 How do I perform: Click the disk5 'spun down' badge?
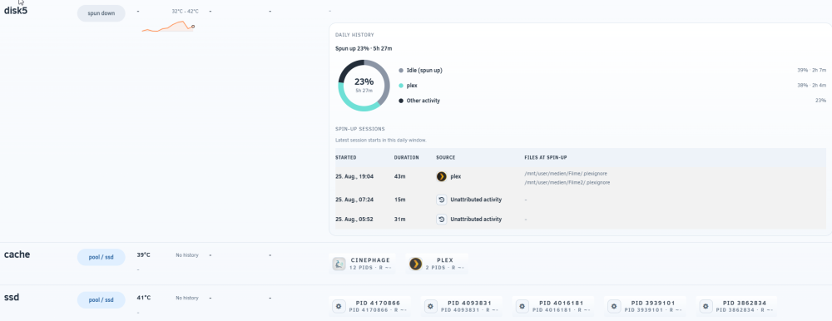(102, 13)
